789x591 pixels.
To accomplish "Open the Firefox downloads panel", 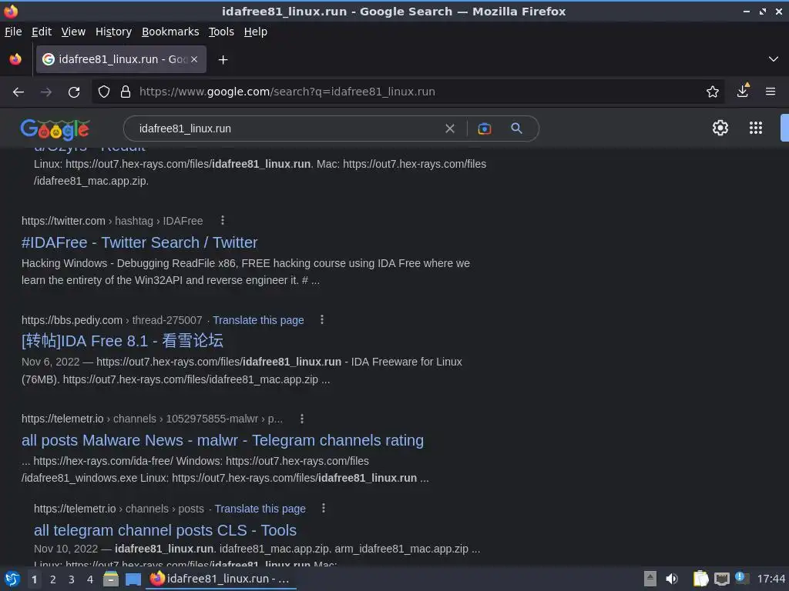I will tap(743, 91).
